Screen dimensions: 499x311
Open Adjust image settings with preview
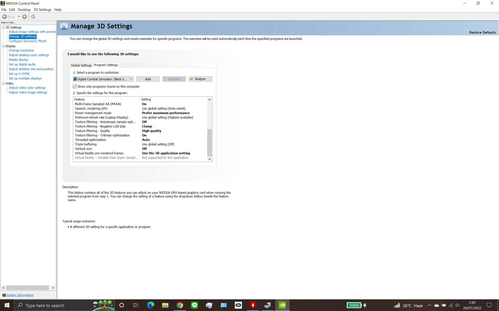32,32
